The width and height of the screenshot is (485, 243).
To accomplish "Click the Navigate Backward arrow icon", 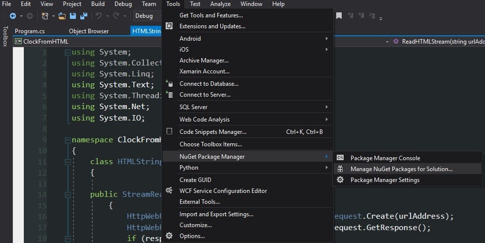I will pos(13,16).
